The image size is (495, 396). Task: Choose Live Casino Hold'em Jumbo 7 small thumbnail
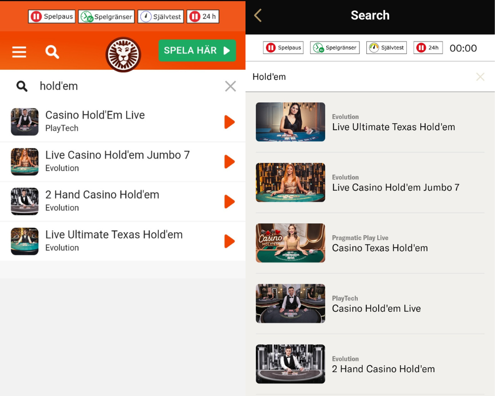point(25,161)
